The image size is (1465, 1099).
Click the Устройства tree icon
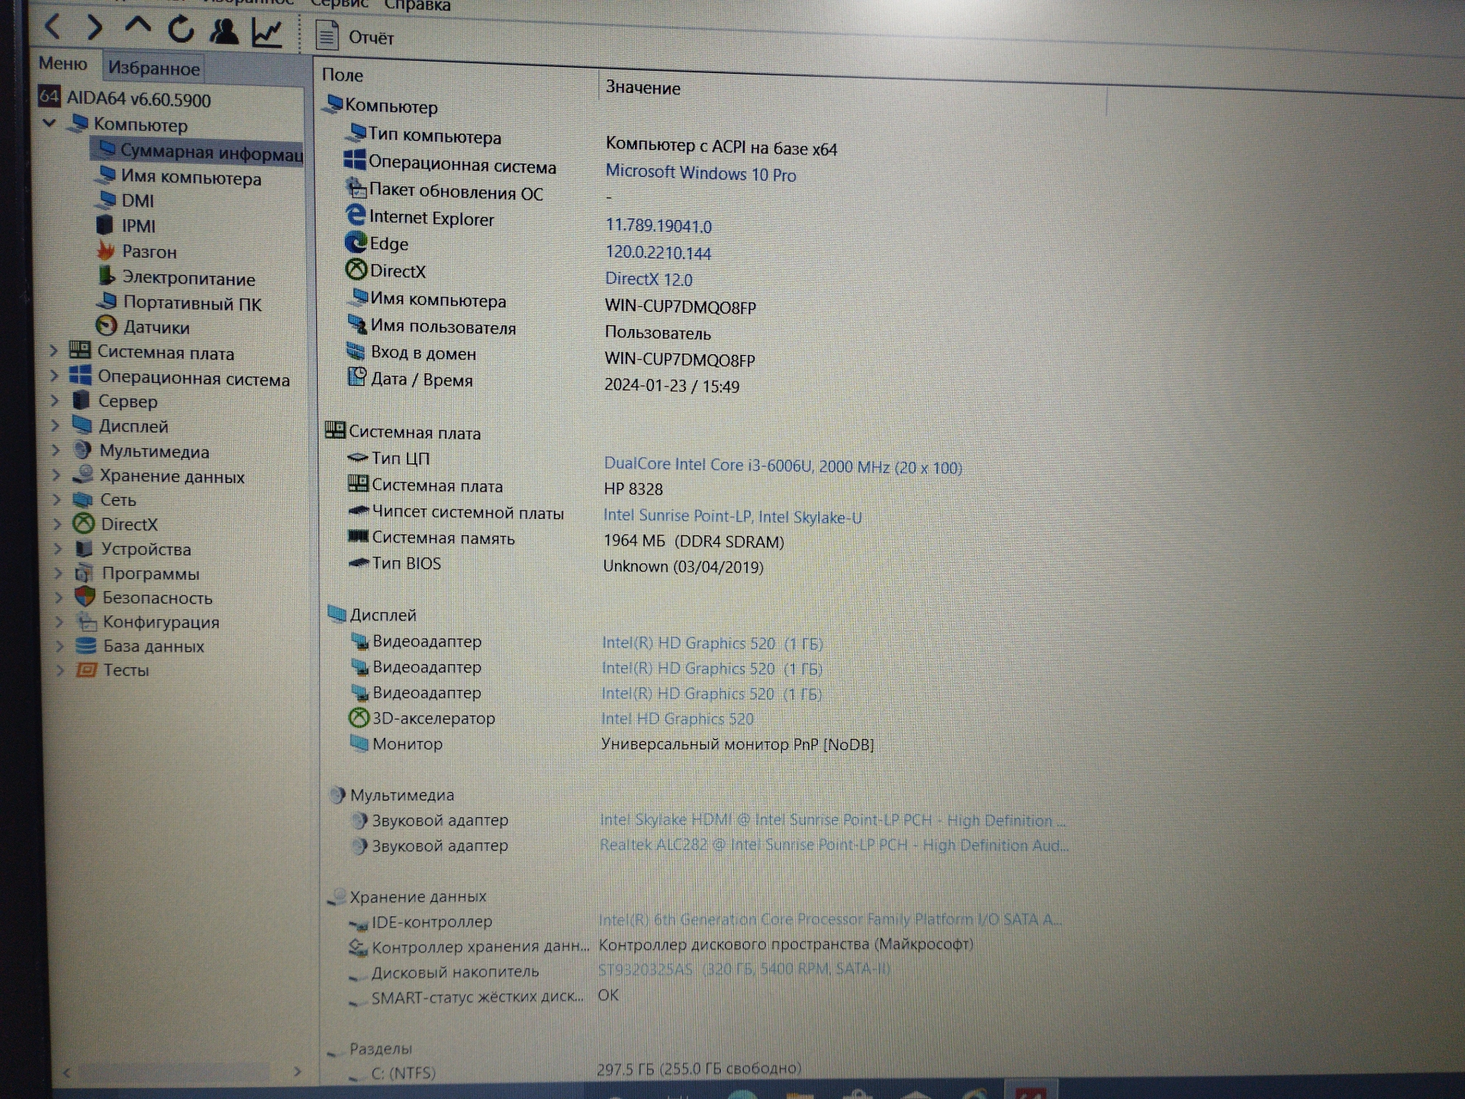[x=84, y=549]
